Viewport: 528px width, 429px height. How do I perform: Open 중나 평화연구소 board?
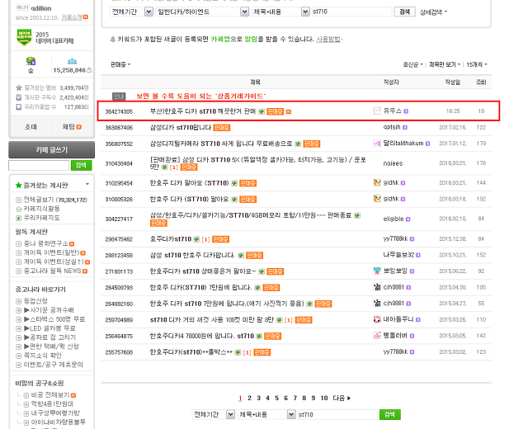coord(46,243)
